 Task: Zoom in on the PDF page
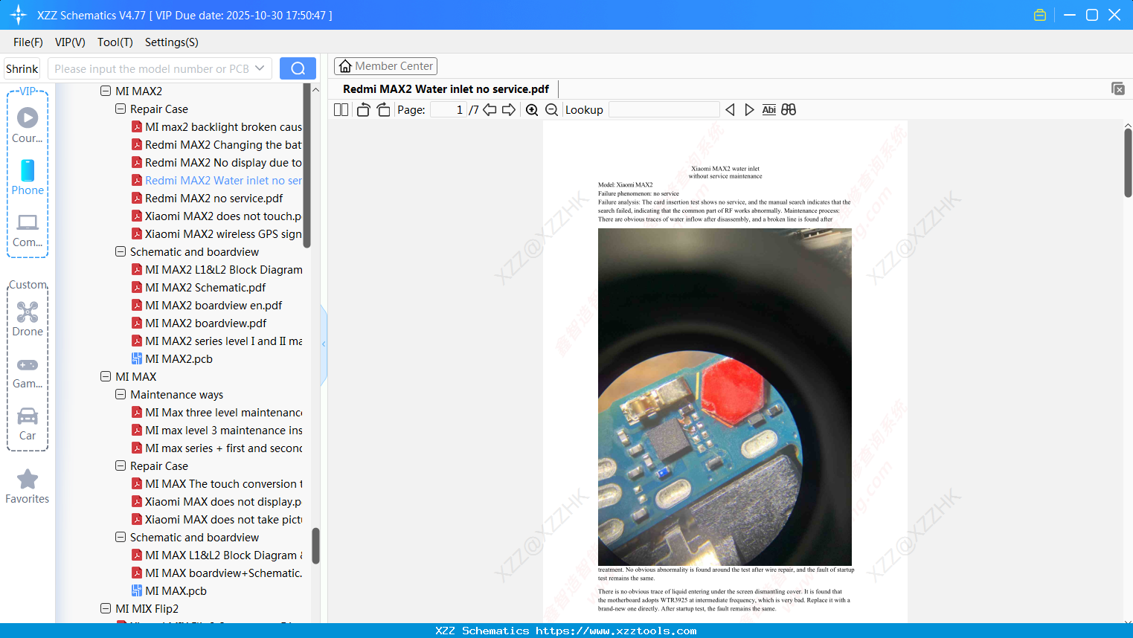coord(532,109)
